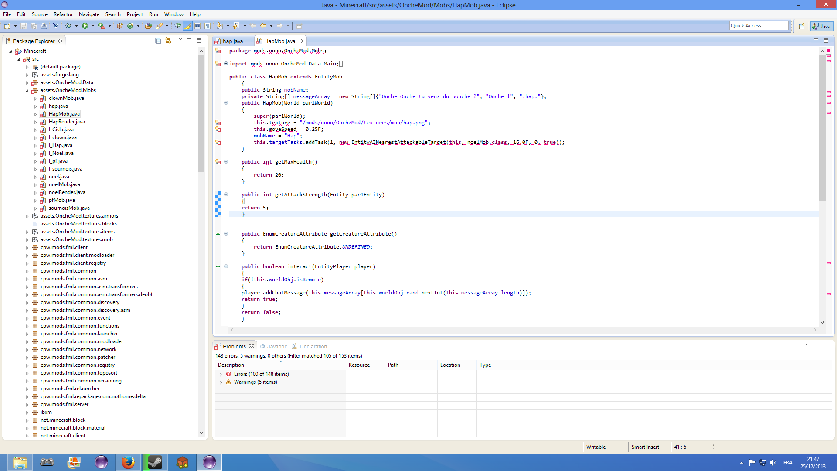Image resolution: width=837 pixels, height=471 pixels.
Task: Open Package Explorer view menu triangle
Action: pyautogui.click(x=180, y=40)
